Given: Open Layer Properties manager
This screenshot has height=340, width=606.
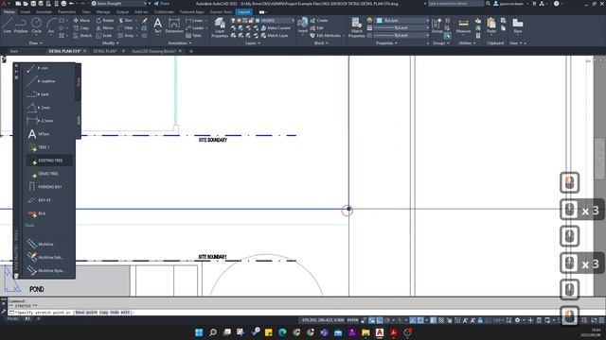Looking at the screenshot, I should click(x=220, y=27).
